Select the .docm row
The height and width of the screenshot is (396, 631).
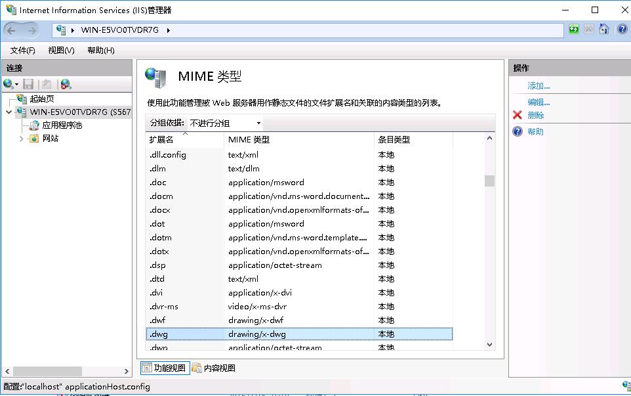coord(299,196)
